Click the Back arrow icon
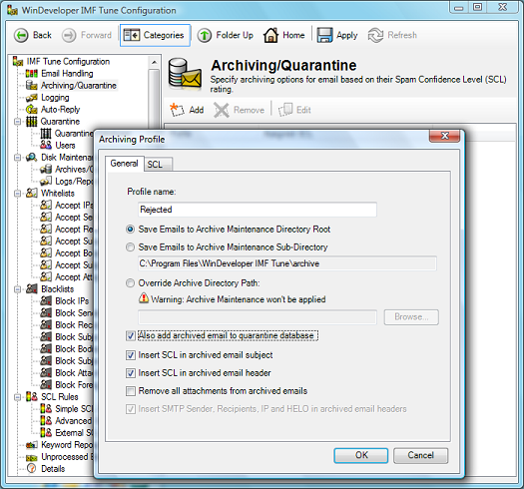The height and width of the screenshot is (489, 524). click(21, 35)
